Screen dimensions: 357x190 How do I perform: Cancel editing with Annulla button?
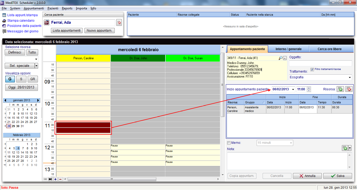[307, 176]
